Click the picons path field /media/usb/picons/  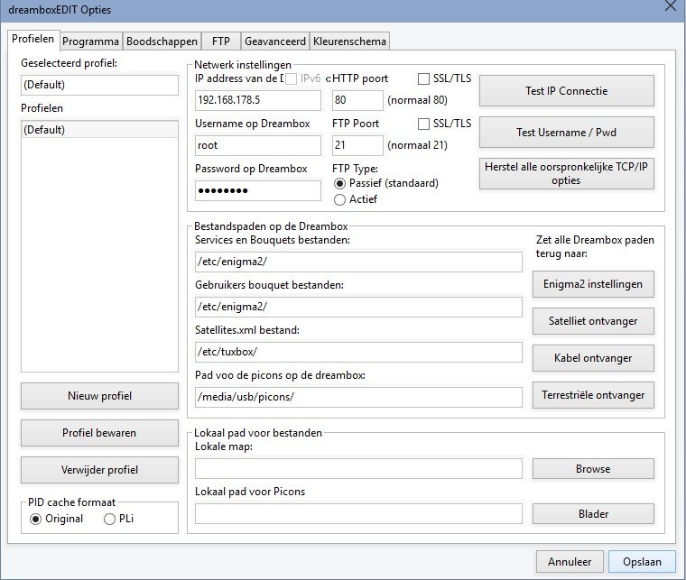pyautogui.click(x=358, y=397)
